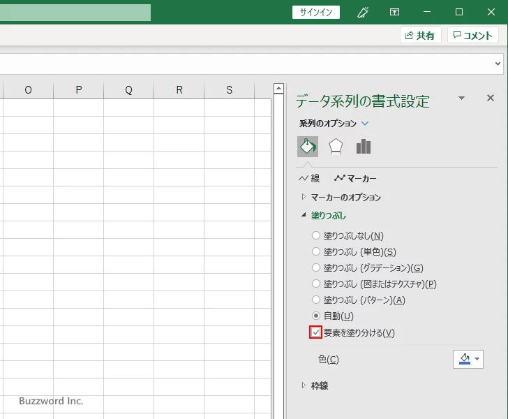Open the task pane options arrow
Screen dimensions: 508x419
[x=462, y=98]
